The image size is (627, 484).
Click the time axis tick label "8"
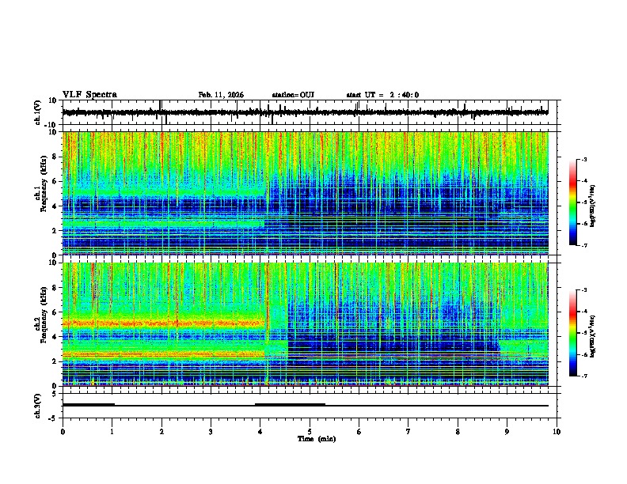tap(458, 432)
